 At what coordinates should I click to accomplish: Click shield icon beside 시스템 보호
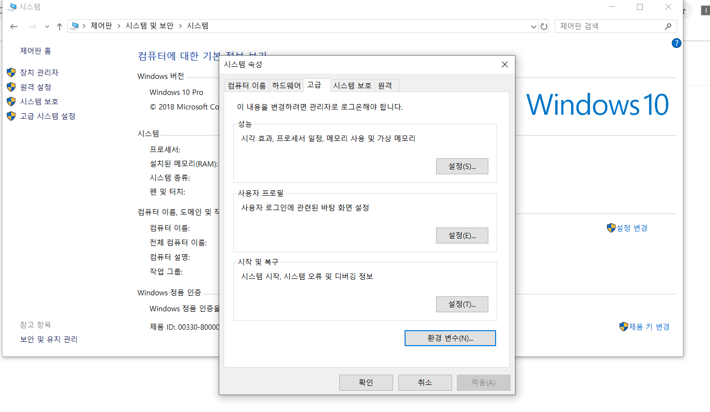(x=11, y=102)
